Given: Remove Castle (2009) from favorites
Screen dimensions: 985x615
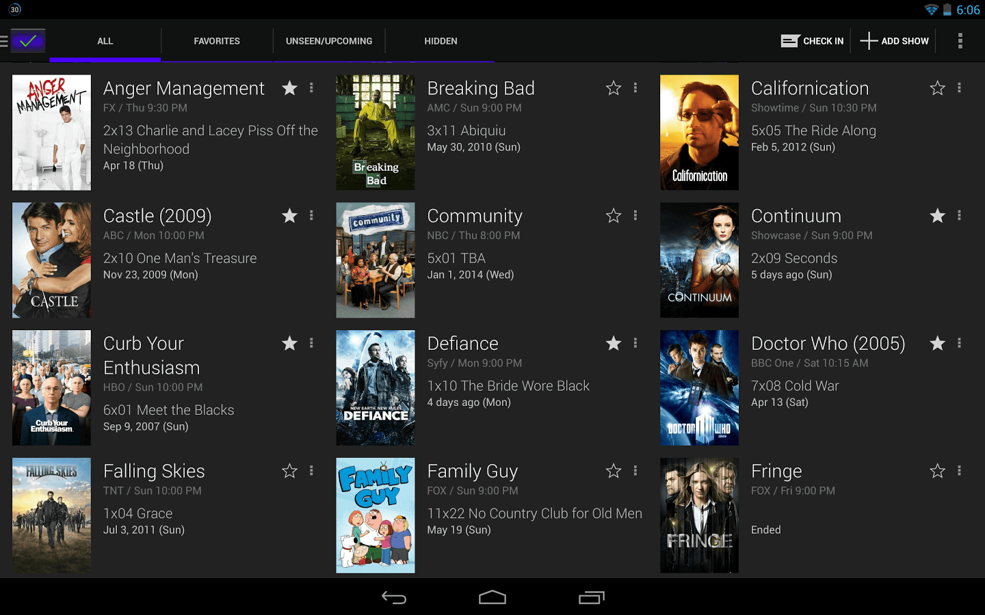Looking at the screenshot, I should tap(290, 216).
